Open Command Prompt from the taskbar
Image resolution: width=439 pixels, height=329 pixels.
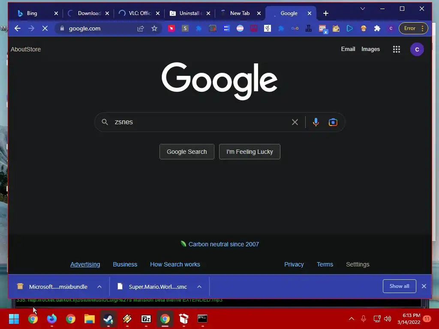tap(202, 319)
